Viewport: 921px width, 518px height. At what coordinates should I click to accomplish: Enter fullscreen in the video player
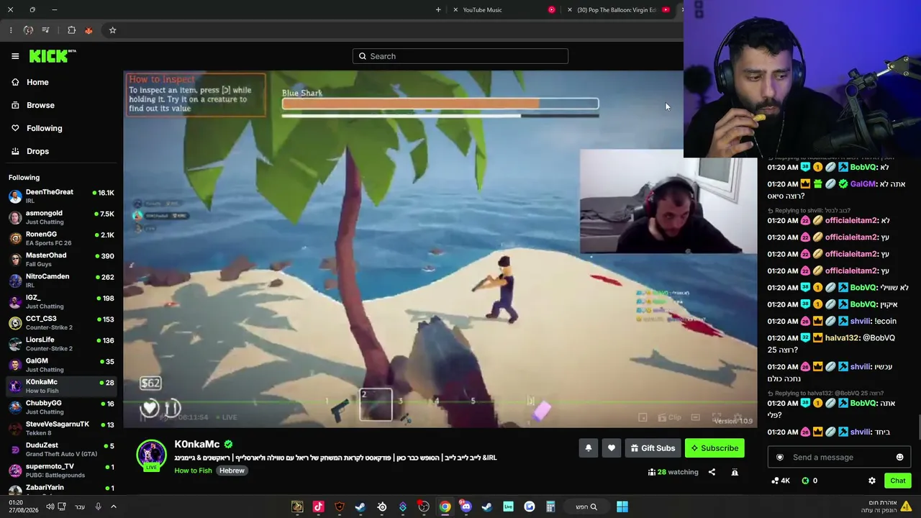pos(717,417)
